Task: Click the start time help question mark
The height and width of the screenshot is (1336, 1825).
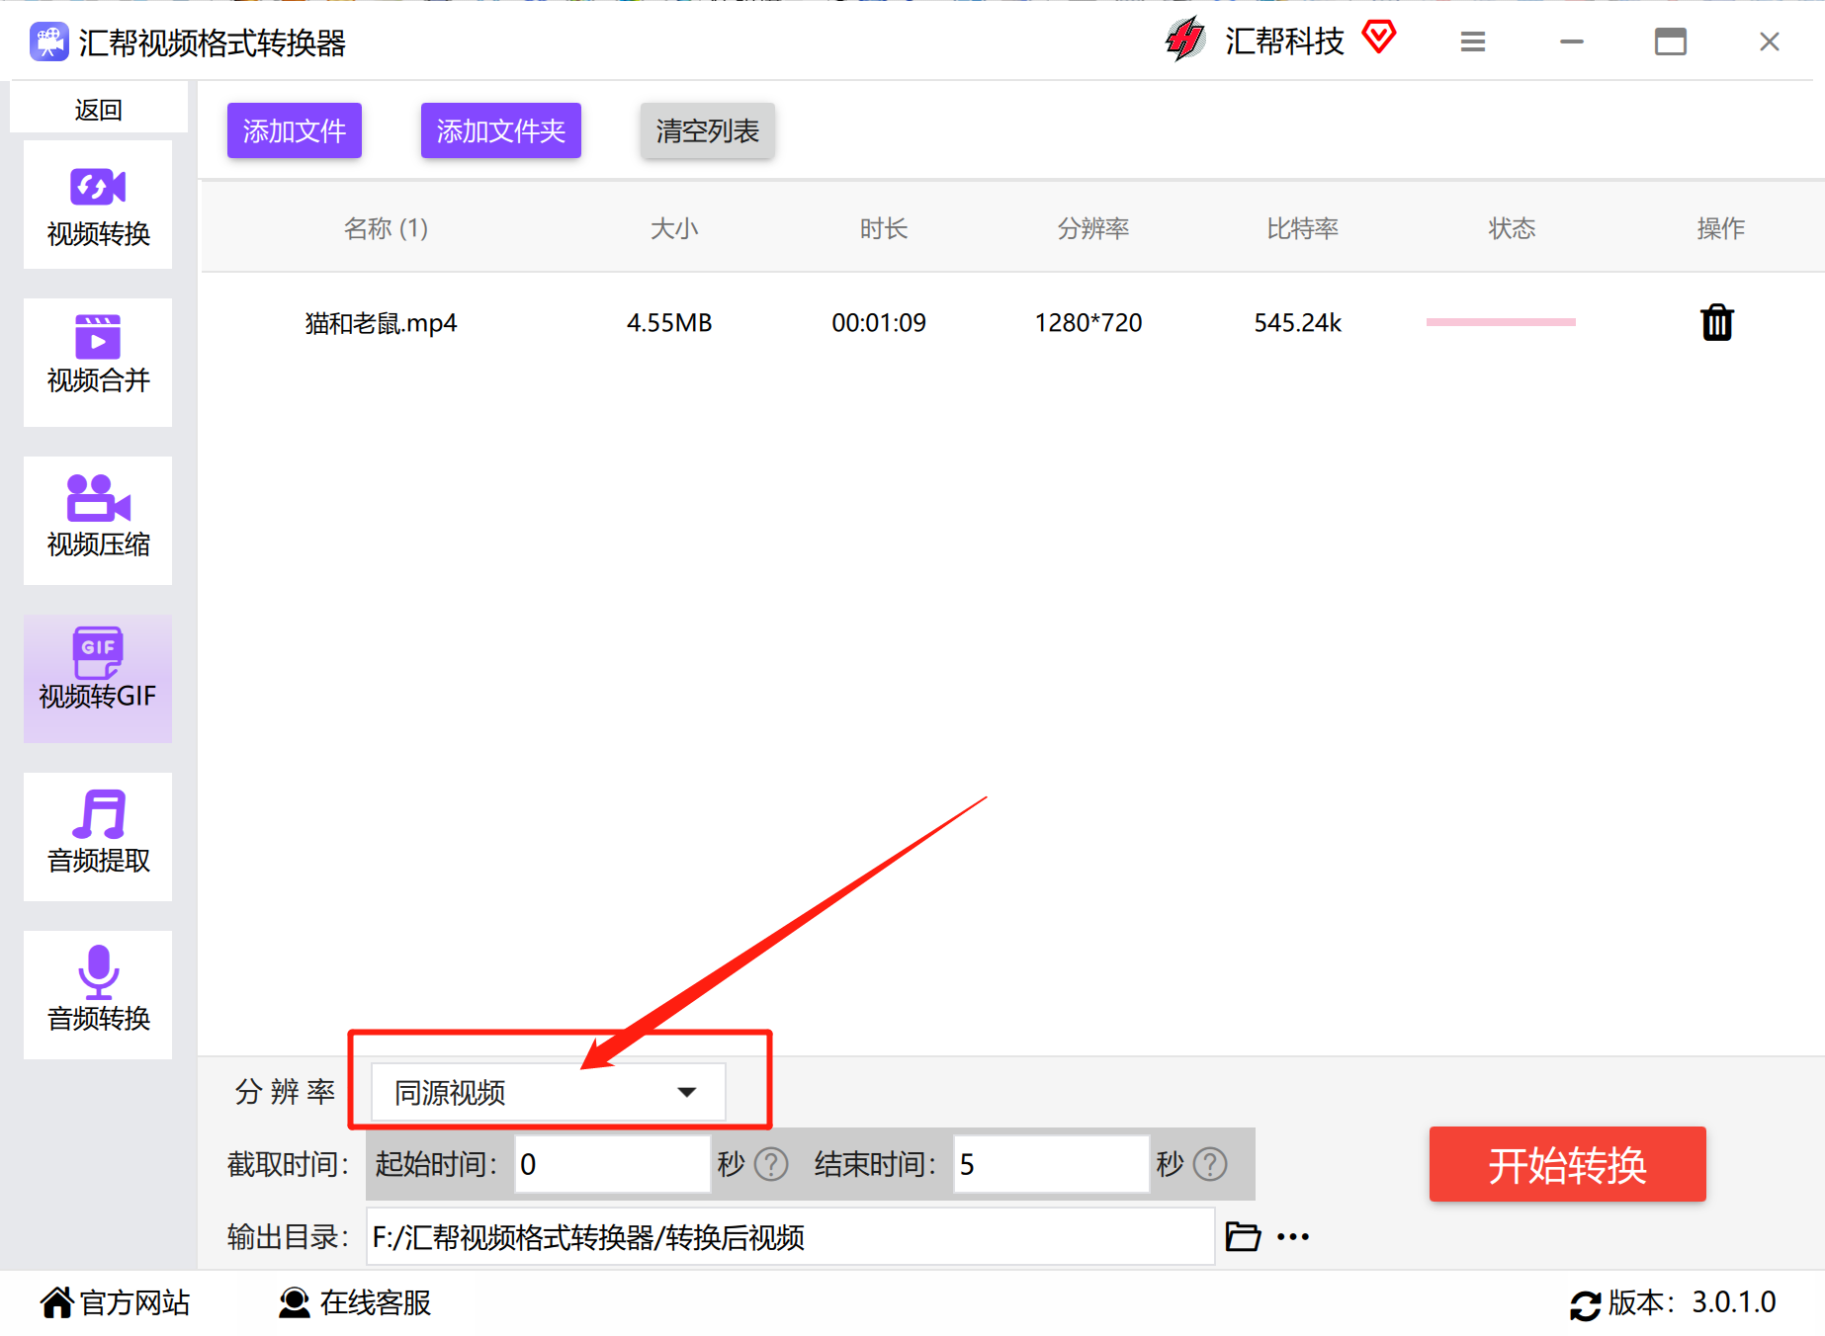Action: click(771, 1164)
